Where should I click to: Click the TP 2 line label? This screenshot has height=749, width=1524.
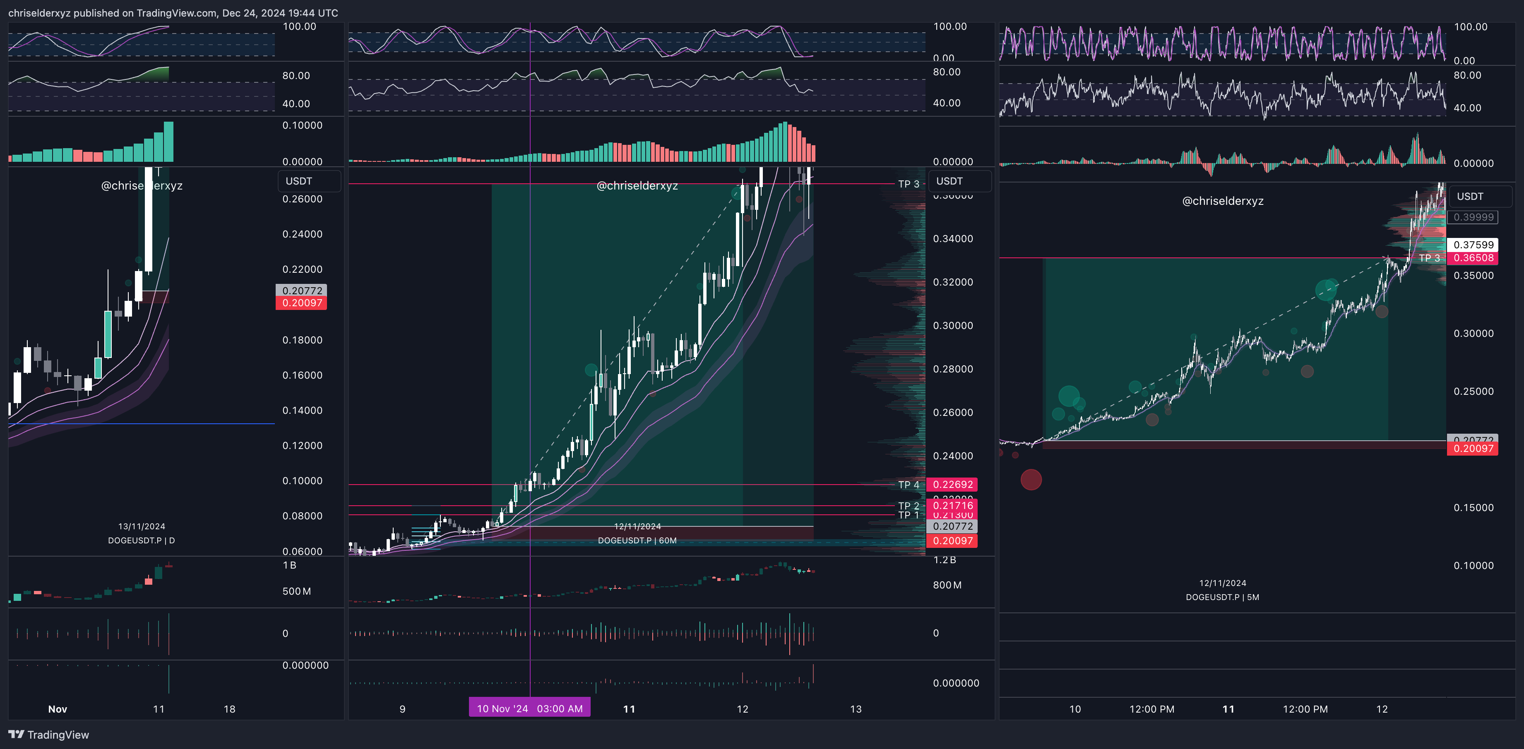(908, 505)
